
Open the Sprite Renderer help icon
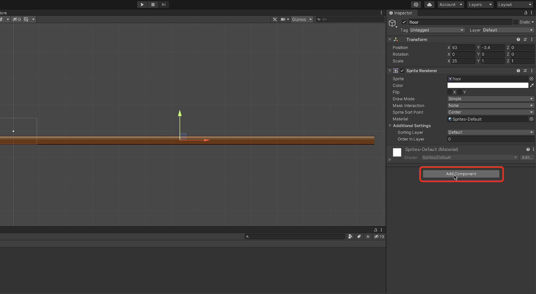pos(518,71)
